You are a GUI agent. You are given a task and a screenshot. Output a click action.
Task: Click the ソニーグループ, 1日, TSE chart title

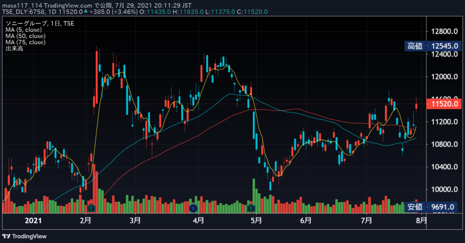coord(40,24)
